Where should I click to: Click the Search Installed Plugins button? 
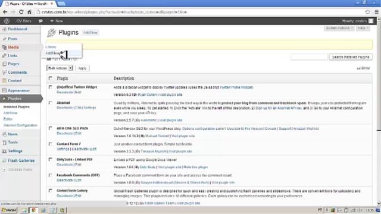351,57
